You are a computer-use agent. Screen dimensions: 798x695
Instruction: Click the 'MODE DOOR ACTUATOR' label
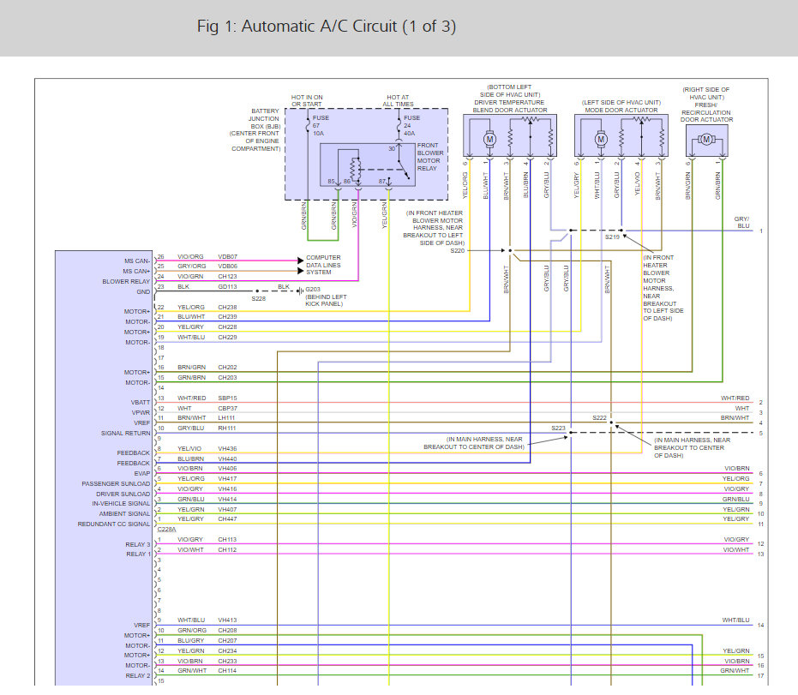[x=621, y=110]
